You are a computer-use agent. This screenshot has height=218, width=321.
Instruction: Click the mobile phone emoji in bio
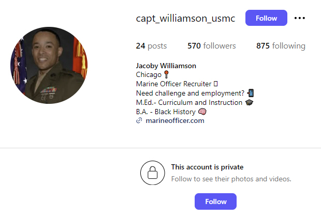coord(251,93)
